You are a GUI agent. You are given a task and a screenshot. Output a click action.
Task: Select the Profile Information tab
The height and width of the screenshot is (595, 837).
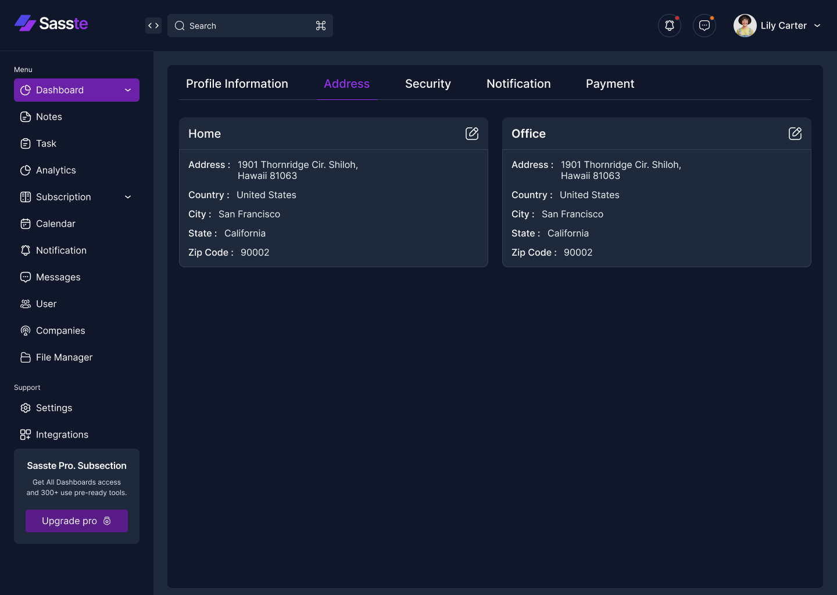click(237, 84)
